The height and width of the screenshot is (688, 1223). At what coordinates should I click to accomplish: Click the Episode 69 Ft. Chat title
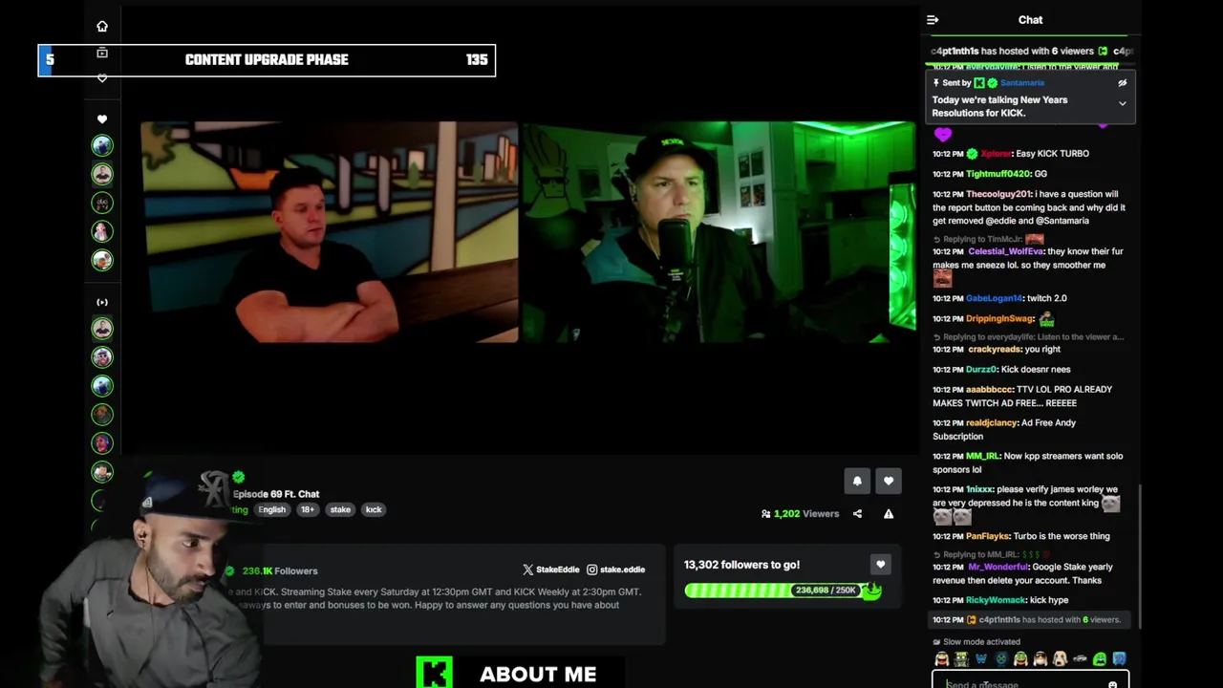click(276, 494)
